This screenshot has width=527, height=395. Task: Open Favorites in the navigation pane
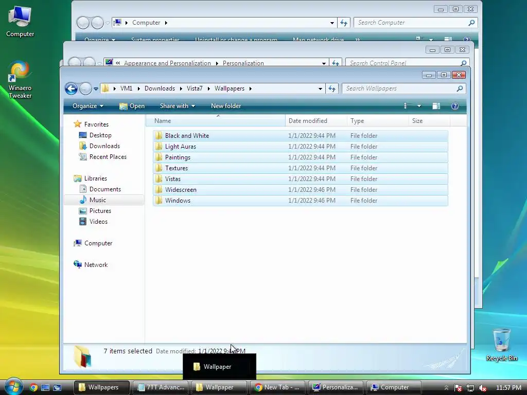click(92, 124)
